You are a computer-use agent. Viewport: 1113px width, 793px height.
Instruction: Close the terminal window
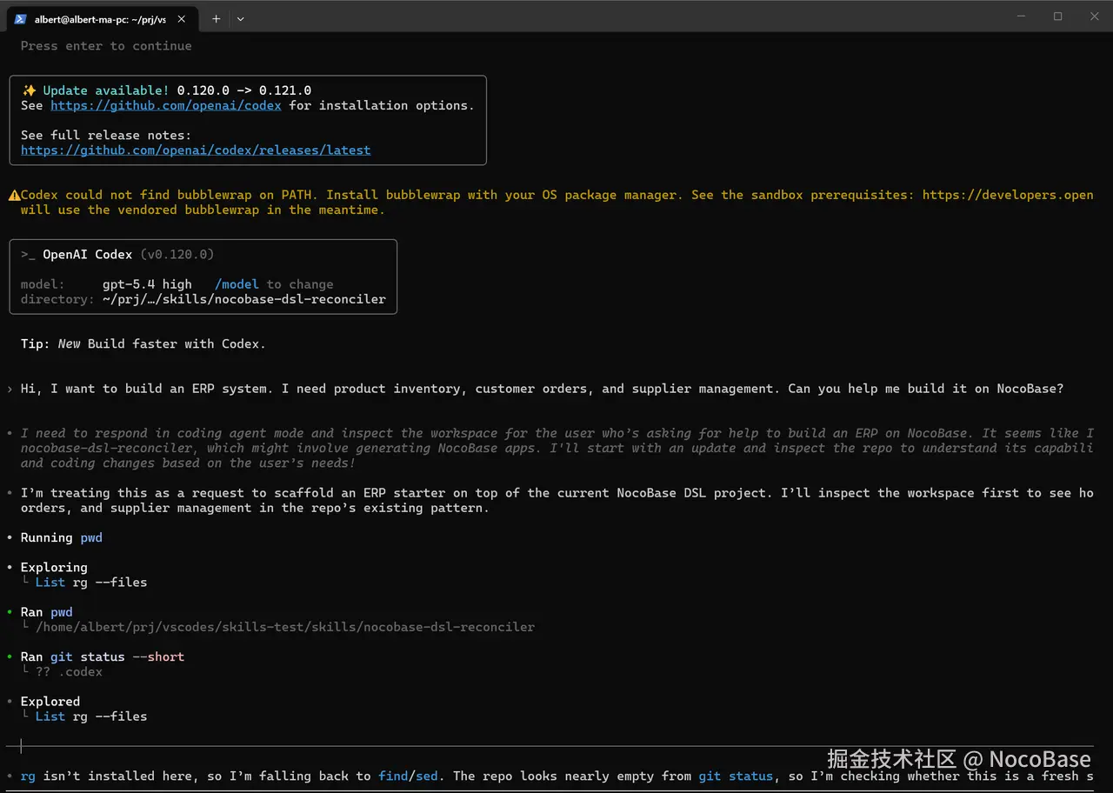click(x=1095, y=17)
